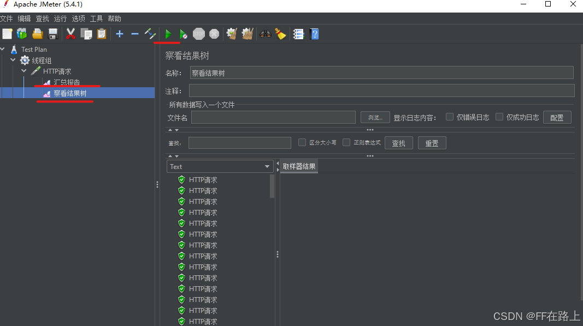
Task: Expand all nodes with plus icon
Action: 119,34
